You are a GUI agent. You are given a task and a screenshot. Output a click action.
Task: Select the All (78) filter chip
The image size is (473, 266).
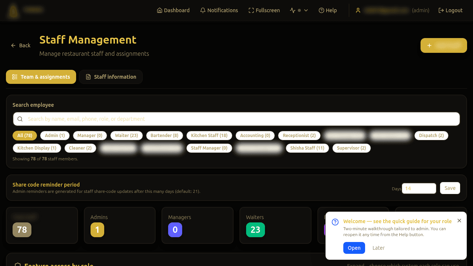click(25, 136)
